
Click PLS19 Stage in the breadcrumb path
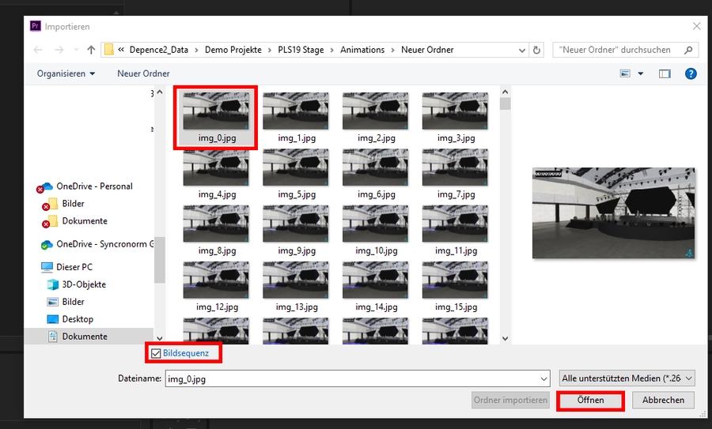[301, 50]
